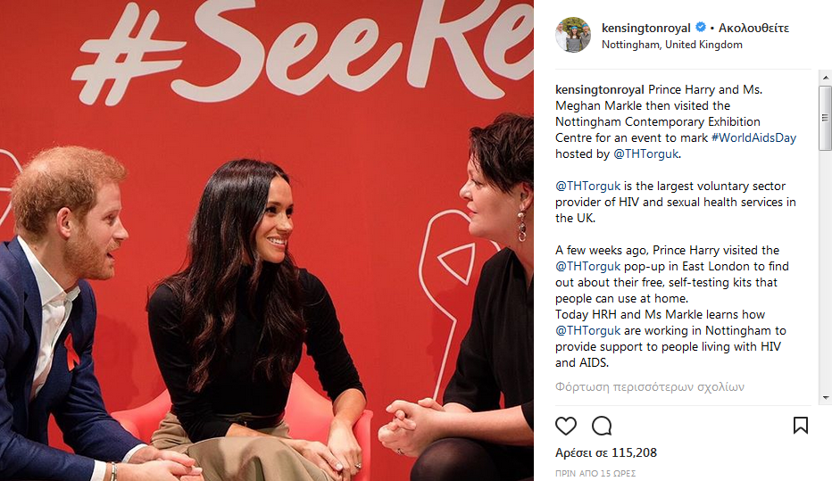Image resolution: width=832 pixels, height=481 pixels.
Task: Open kensingtonroyal username in header
Action: 645,28
